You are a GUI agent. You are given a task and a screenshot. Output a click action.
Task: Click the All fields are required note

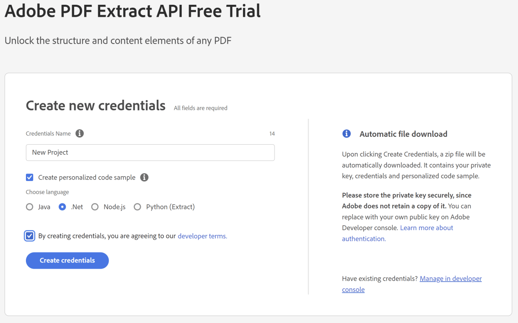(x=201, y=108)
